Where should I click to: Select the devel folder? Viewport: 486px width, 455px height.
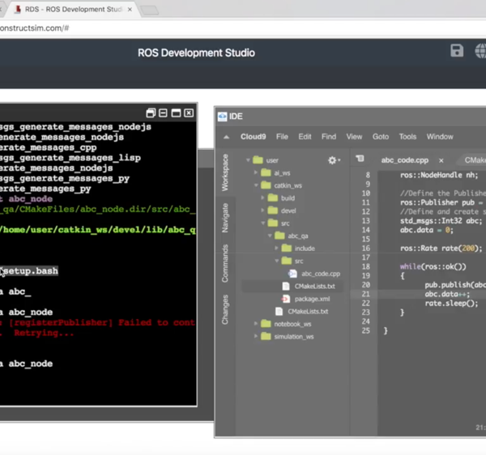point(288,211)
